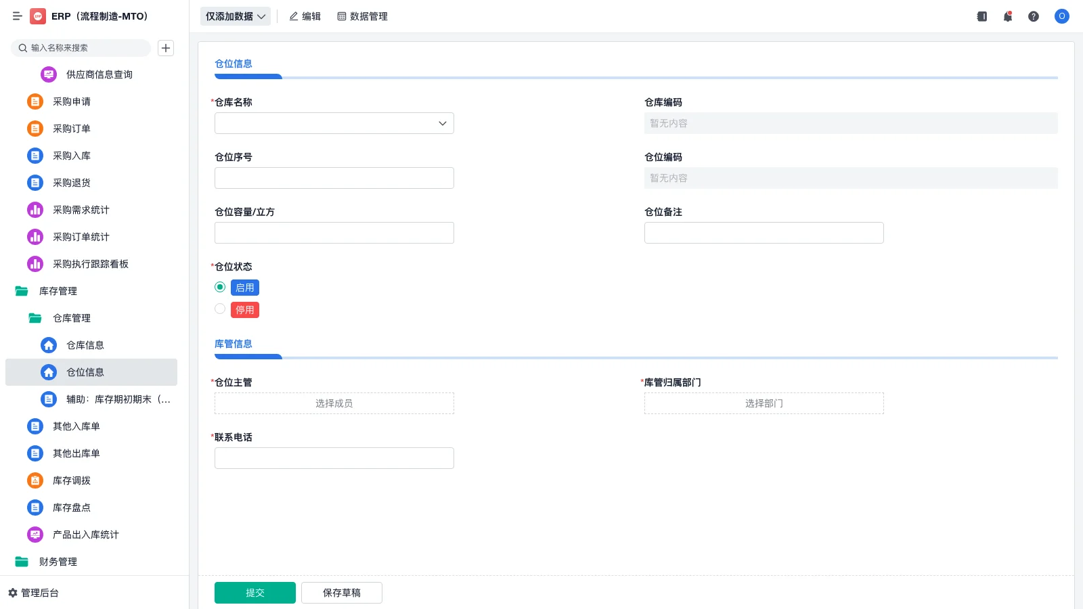Expand the 仅添加数据 menu
This screenshot has height=609, width=1083.
click(x=235, y=16)
